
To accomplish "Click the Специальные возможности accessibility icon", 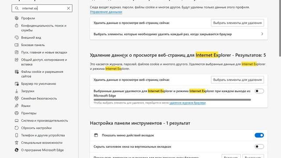I will [x=17, y=143].
